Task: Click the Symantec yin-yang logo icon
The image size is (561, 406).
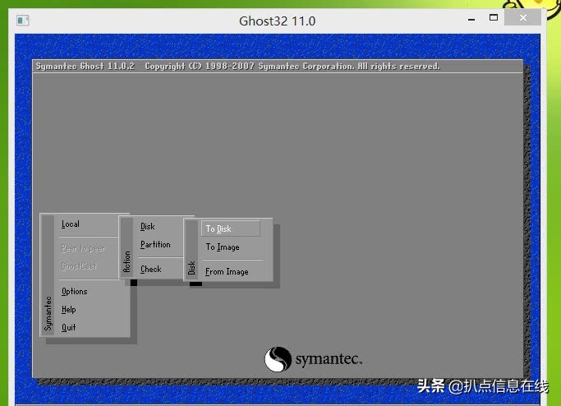Action: [278, 359]
